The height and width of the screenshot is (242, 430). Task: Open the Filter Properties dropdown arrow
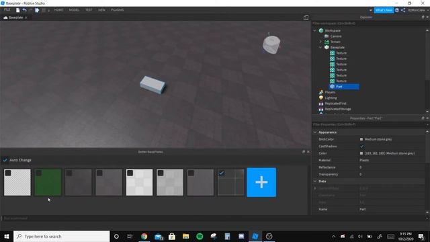click(x=427, y=124)
